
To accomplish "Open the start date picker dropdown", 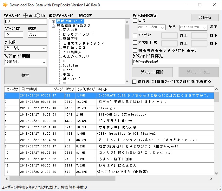I will pos(174,27).
